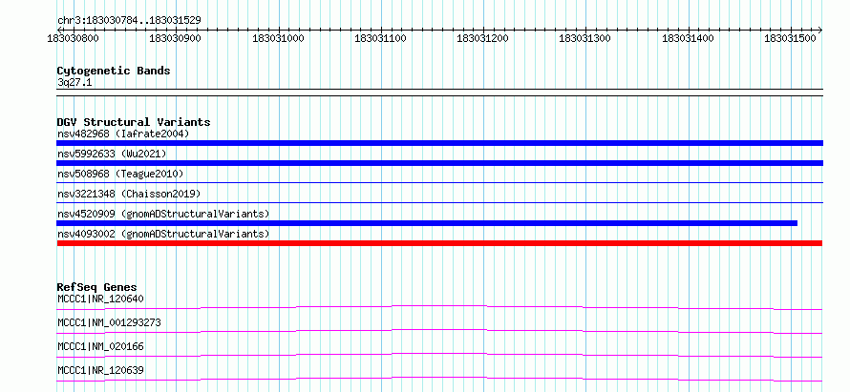This screenshot has height=392, width=850.
Task: Click ruler tick label 183031000
Action: coord(278,38)
